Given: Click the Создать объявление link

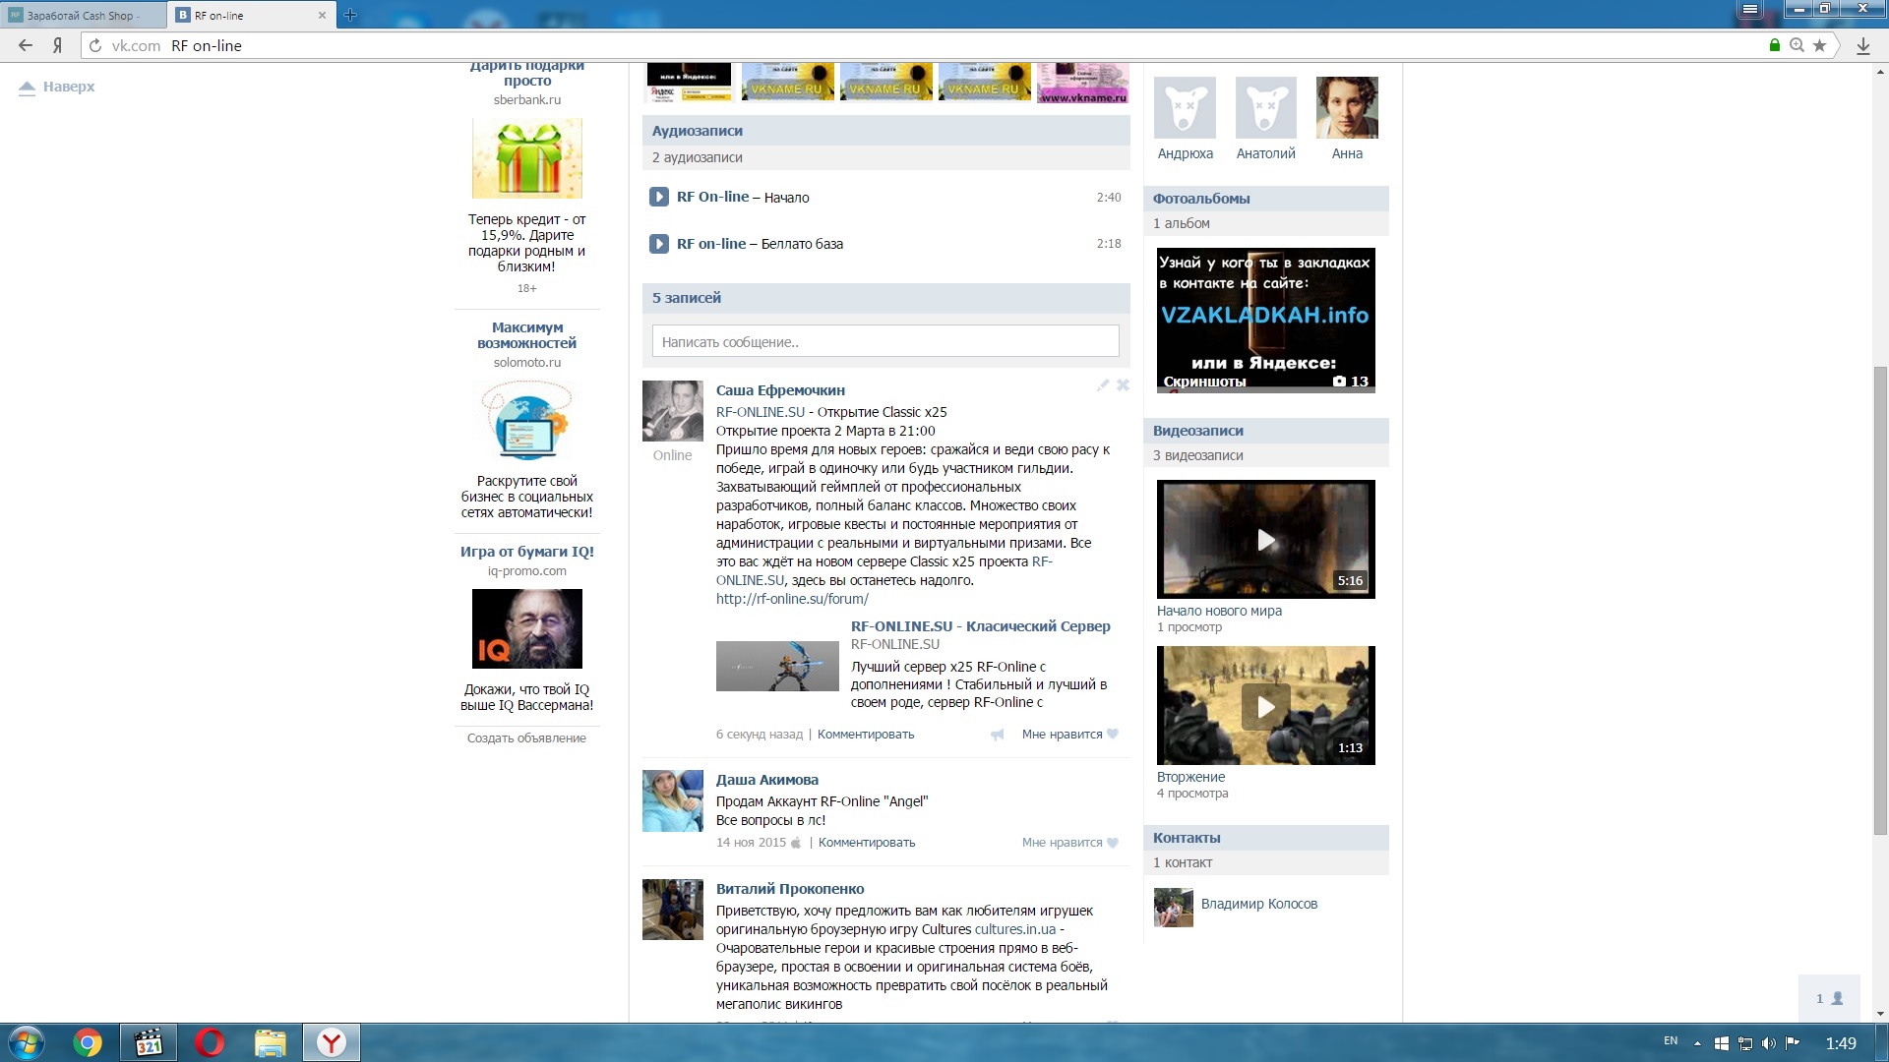Looking at the screenshot, I should pos(526,738).
